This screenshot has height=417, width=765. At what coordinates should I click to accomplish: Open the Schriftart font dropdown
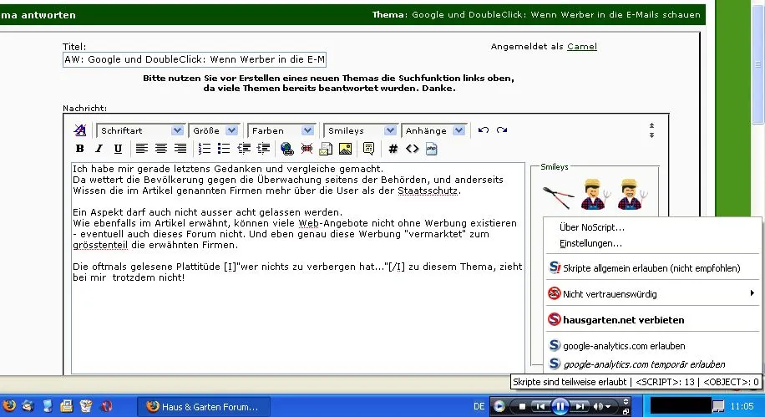tap(139, 130)
